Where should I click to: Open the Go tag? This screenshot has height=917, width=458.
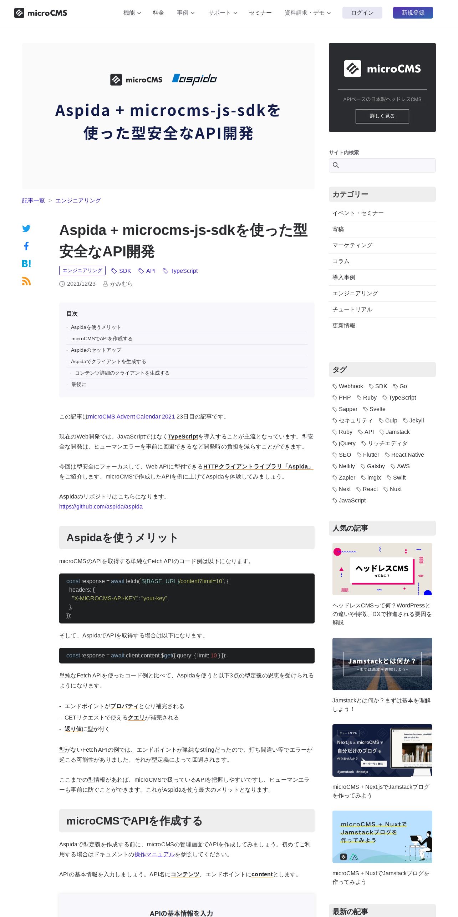click(x=400, y=386)
